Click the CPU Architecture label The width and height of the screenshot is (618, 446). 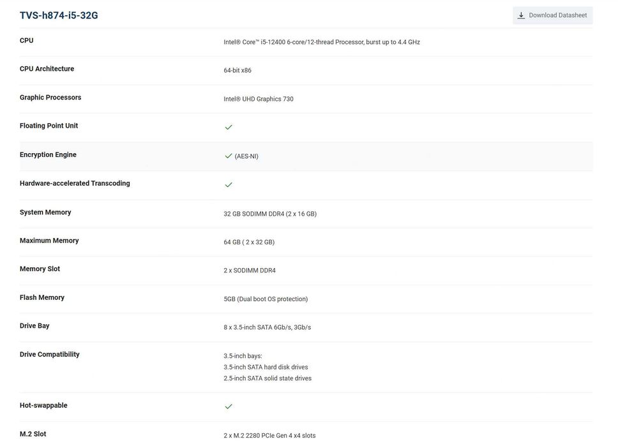coord(47,69)
